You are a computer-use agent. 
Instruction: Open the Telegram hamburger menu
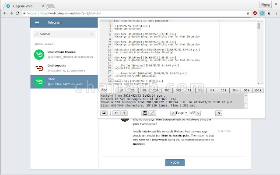pos(37,22)
